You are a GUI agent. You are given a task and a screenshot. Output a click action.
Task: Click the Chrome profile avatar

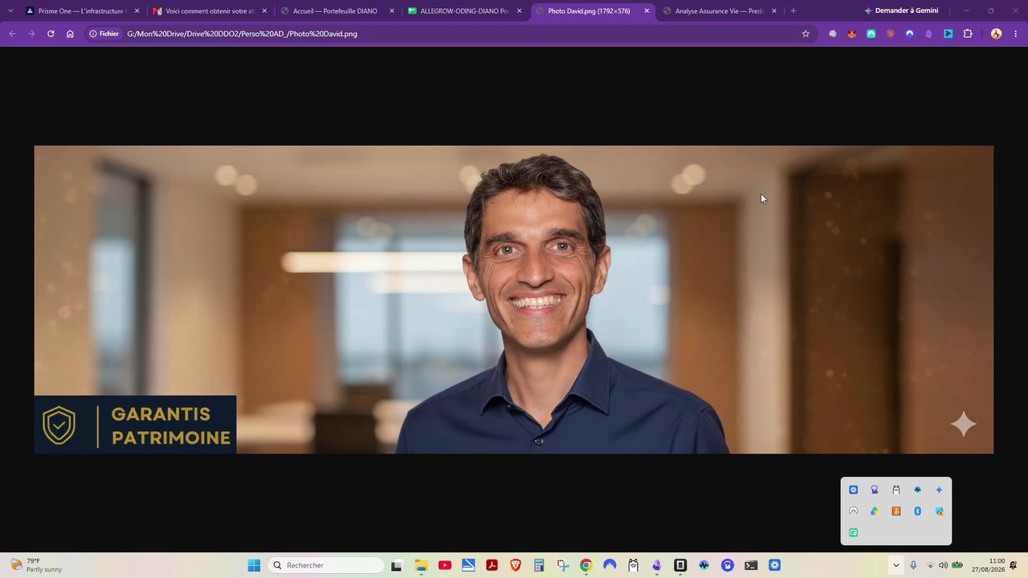pyautogui.click(x=996, y=34)
